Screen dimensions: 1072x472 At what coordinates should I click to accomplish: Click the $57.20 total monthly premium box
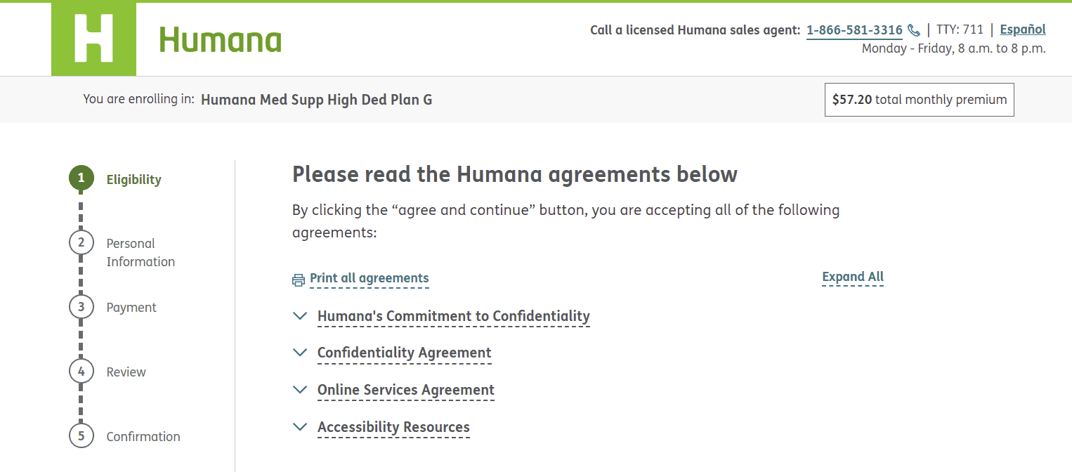pyautogui.click(x=919, y=100)
